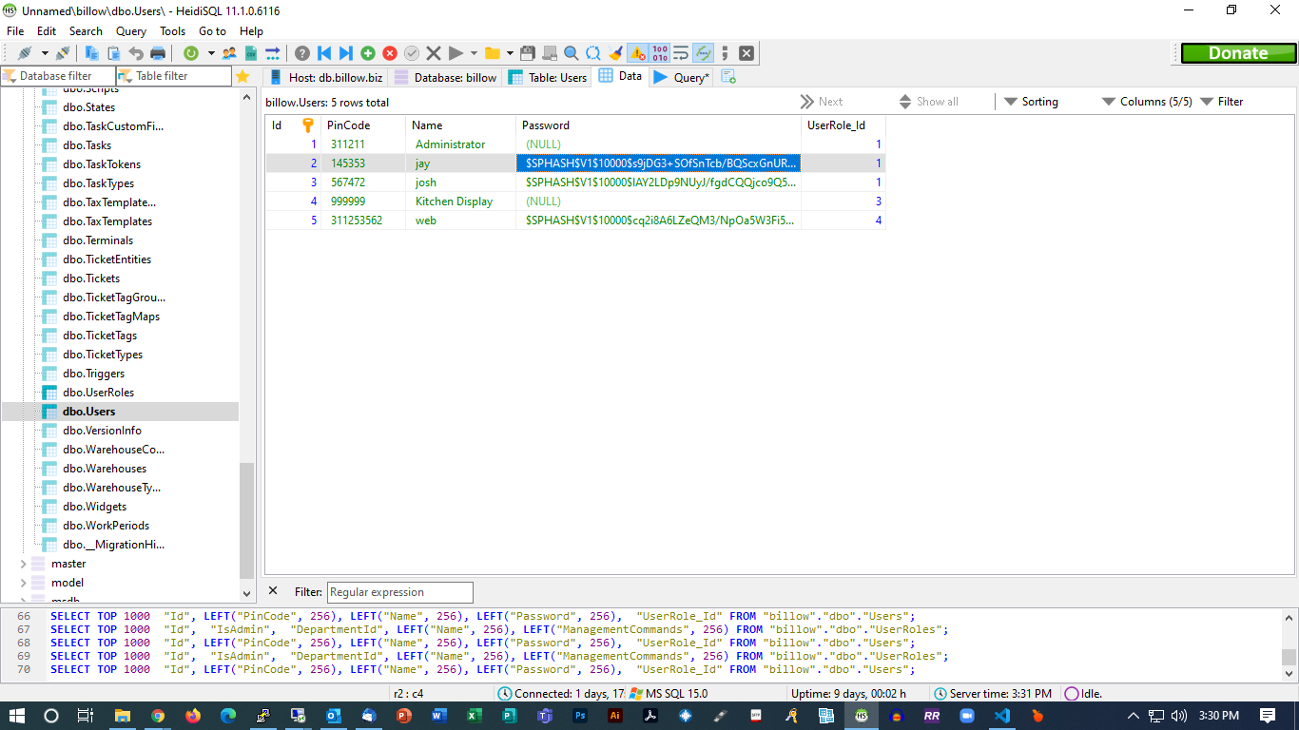Click the josh name cell
The width and height of the screenshot is (1299, 730).
pos(461,182)
